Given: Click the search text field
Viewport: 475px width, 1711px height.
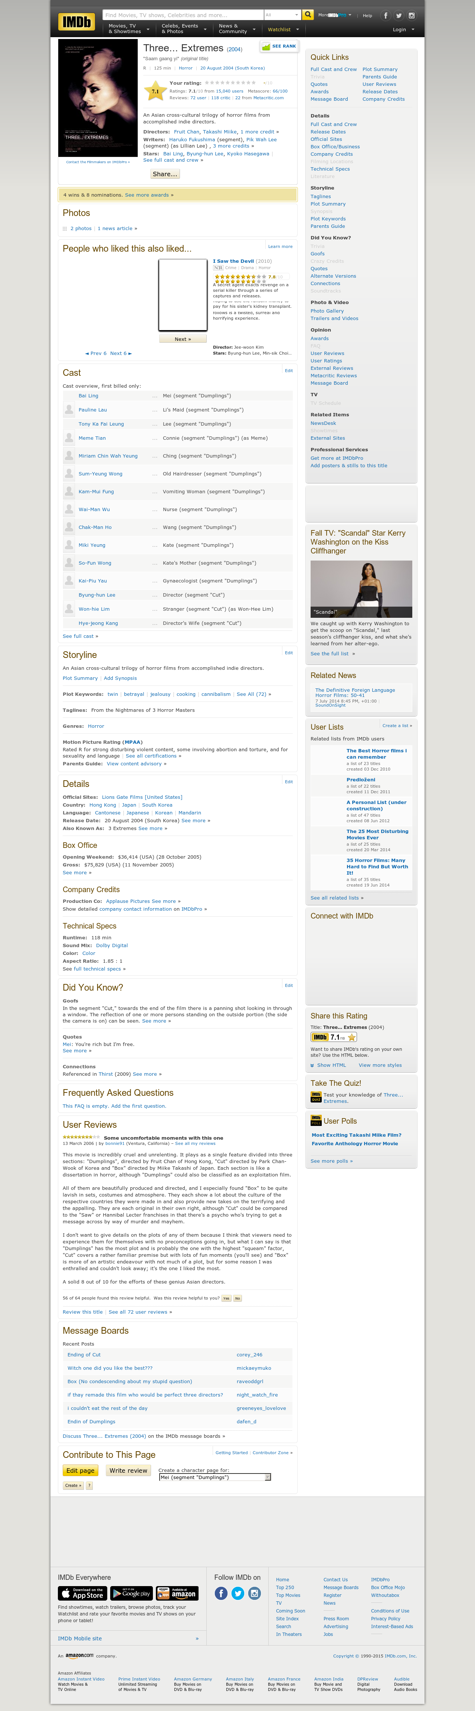Looking at the screenshot, I should click(183, 14).
